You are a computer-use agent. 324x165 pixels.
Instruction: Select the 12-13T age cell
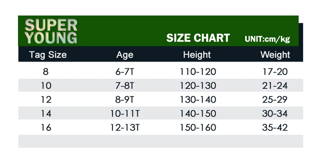[125, 127]
